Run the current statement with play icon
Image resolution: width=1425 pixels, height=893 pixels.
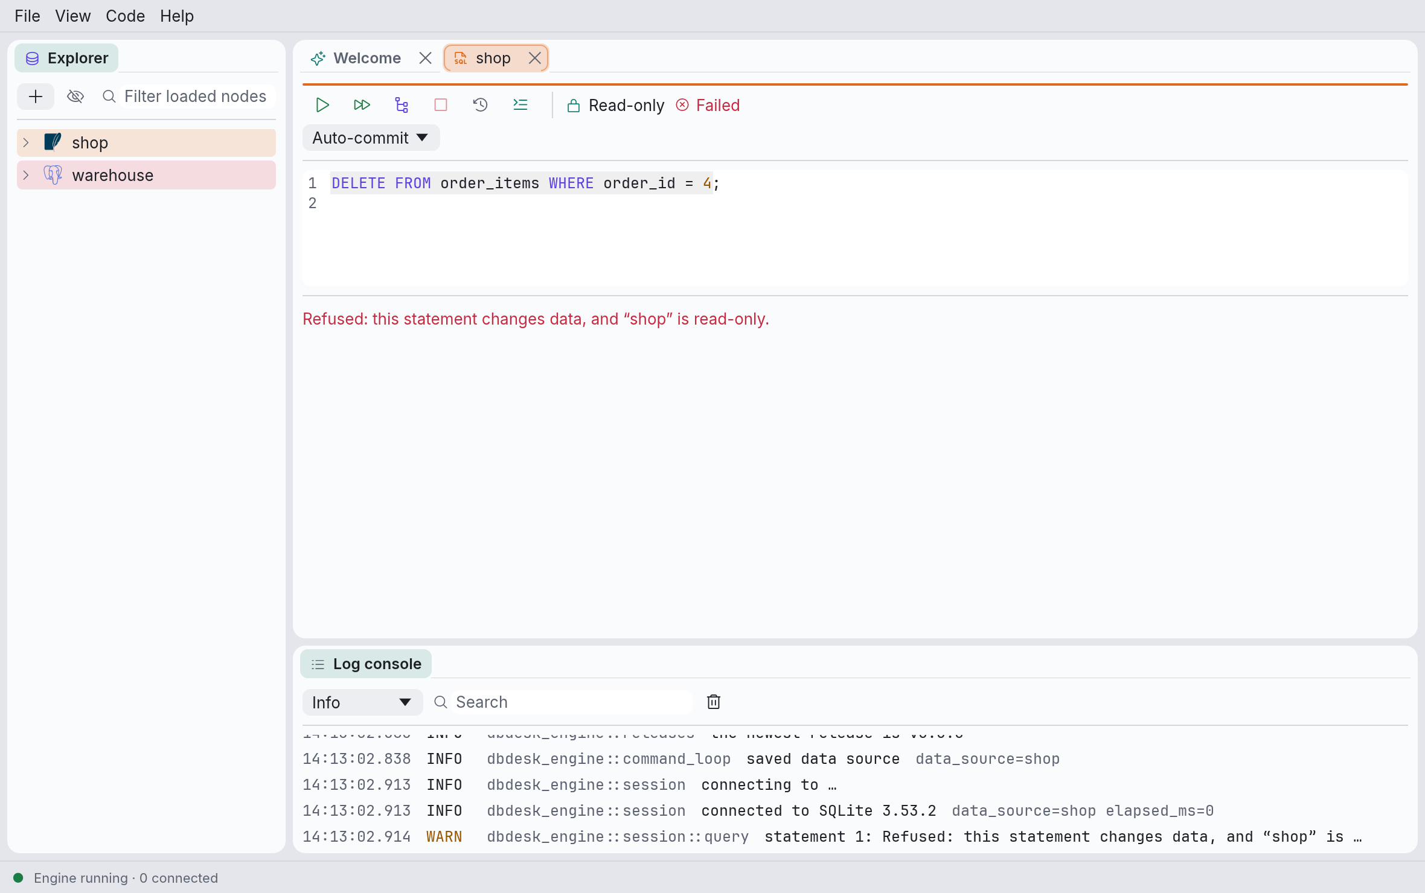(x=322, y=105)
